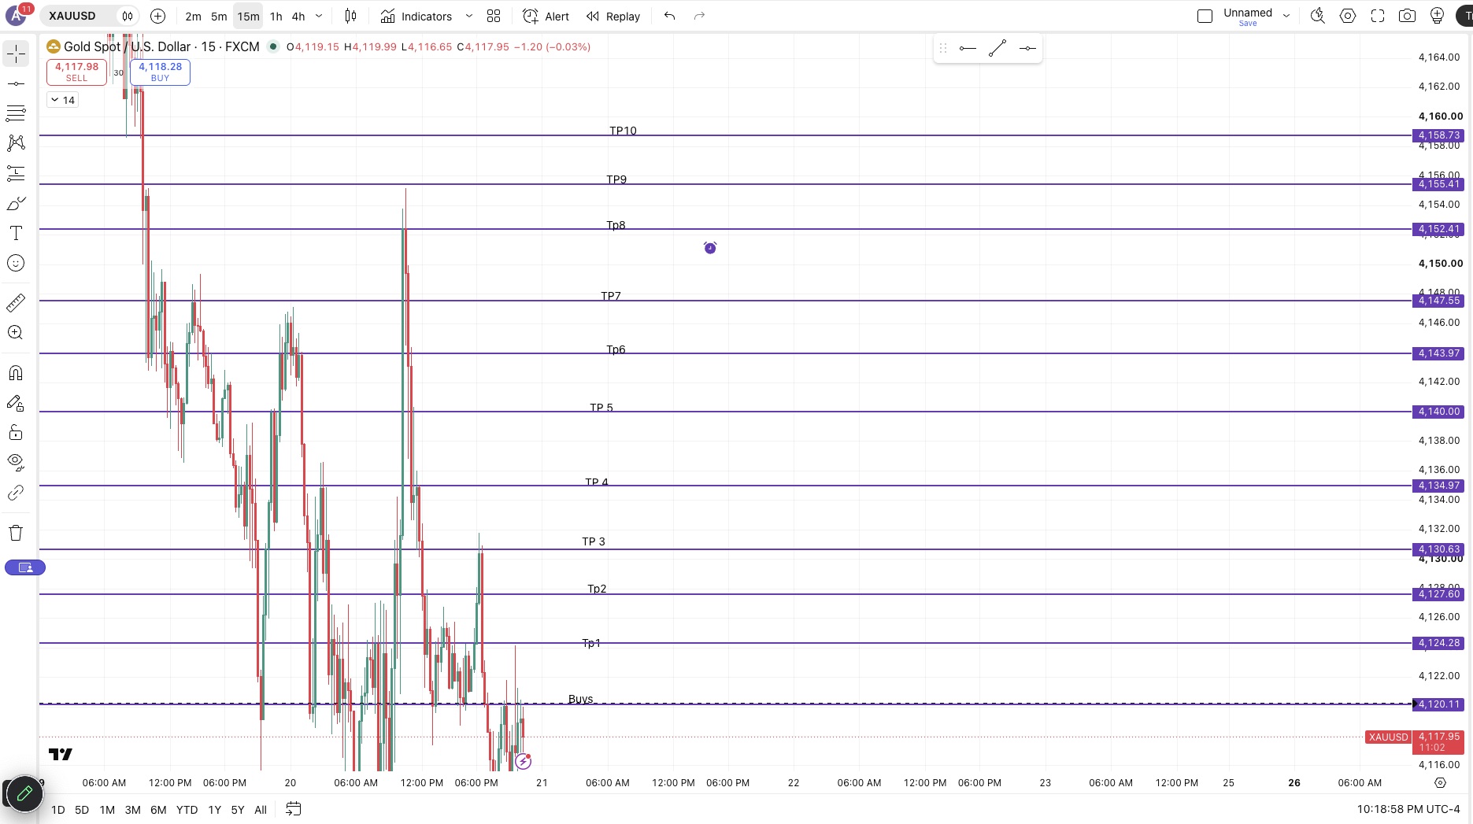The width and height of the screenshot is (1473, 824).
Task: Click the 4,117.98 SELL button
Action: [x=76, y=72]
